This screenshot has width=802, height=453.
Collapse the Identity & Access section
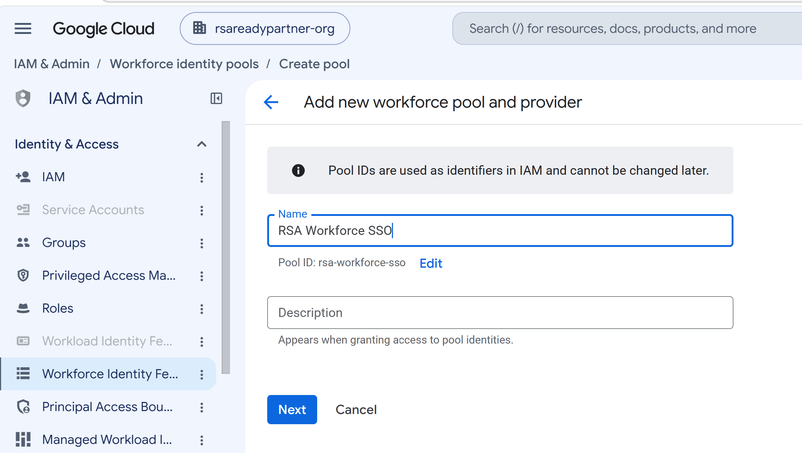click(x=202, y=144)
